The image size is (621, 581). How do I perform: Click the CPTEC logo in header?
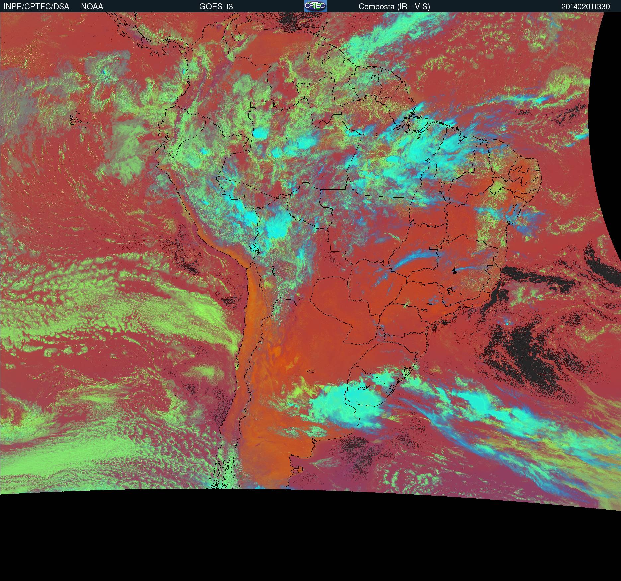point(315,6)
